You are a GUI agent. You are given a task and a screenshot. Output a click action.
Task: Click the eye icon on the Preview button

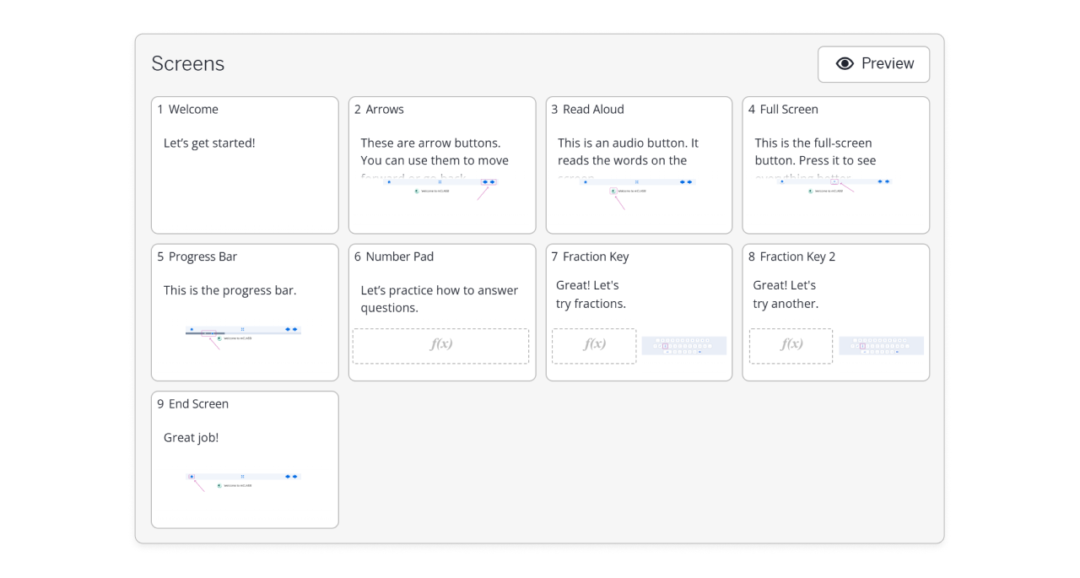pyautogui.click(x=844, y=63)
